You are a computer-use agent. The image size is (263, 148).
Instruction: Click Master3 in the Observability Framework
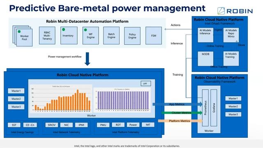[233, 114]
